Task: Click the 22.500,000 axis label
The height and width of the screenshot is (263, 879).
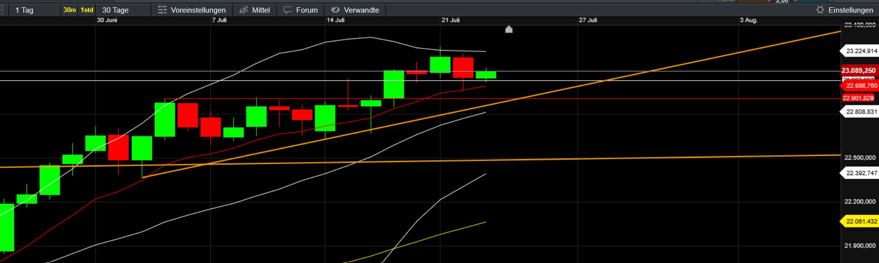Action: tap(860, 158)
